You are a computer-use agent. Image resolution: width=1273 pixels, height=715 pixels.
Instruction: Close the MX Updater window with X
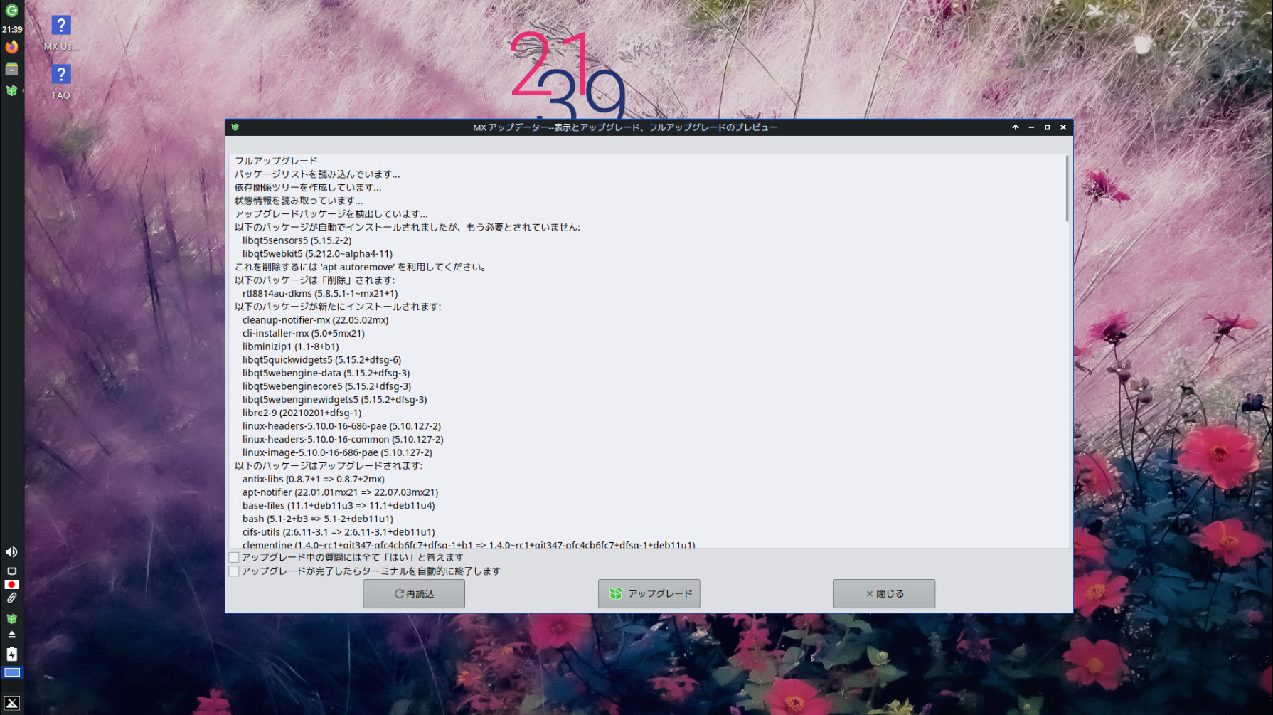point(1063,127)
